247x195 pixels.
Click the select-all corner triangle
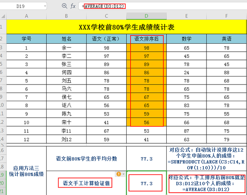(3, 16)
